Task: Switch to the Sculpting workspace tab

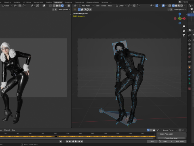Action: point(17,2)
